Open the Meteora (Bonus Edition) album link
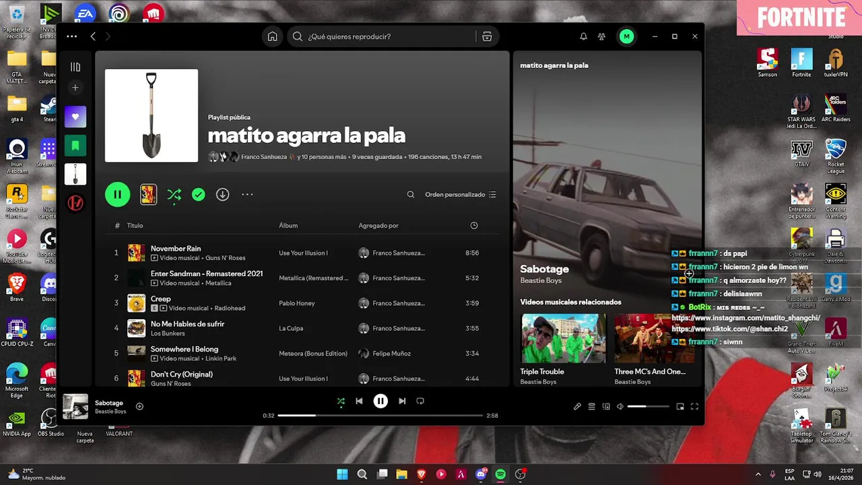Screen dimensions: 862x485 [313, 354]
